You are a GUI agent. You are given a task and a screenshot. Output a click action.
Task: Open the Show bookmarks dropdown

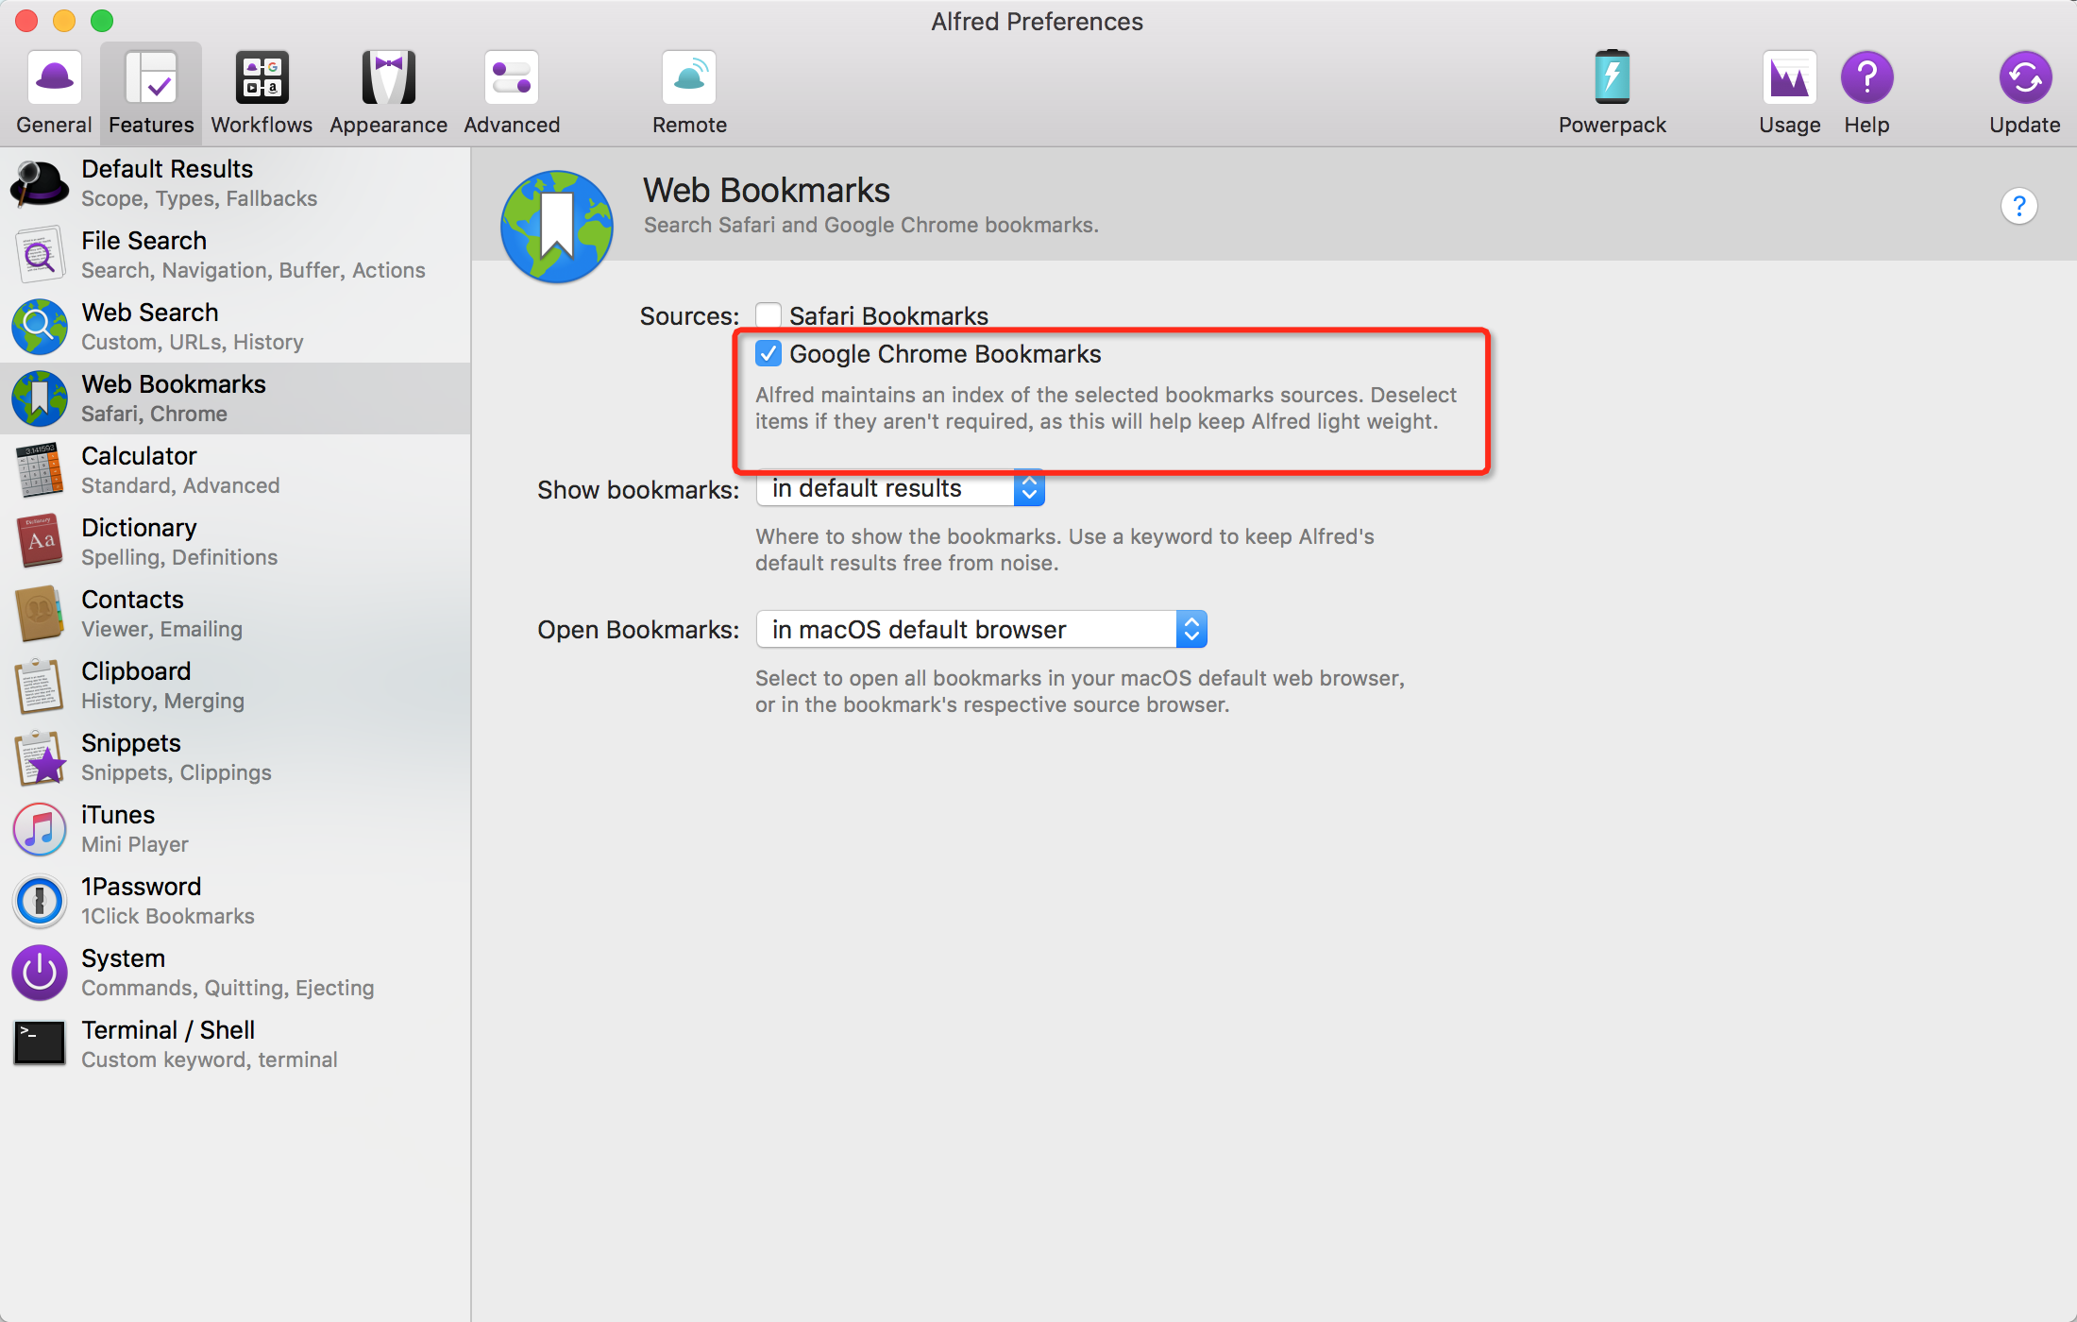(x=900, y=488)
